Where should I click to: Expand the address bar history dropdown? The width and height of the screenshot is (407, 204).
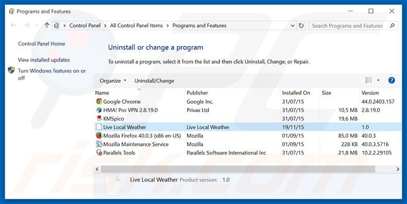(293, 26)
